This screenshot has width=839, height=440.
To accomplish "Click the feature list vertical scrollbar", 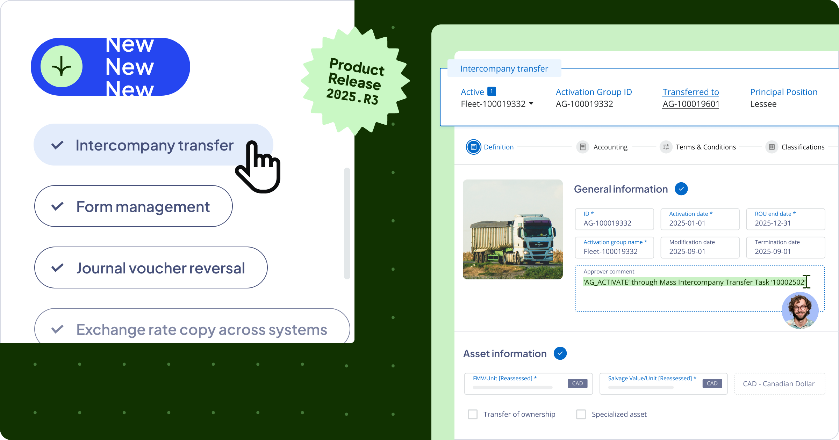I will 347,223.
